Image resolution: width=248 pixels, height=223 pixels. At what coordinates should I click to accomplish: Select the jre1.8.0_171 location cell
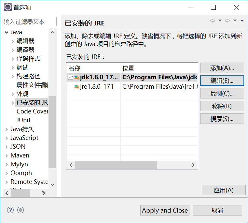[159, 86]
